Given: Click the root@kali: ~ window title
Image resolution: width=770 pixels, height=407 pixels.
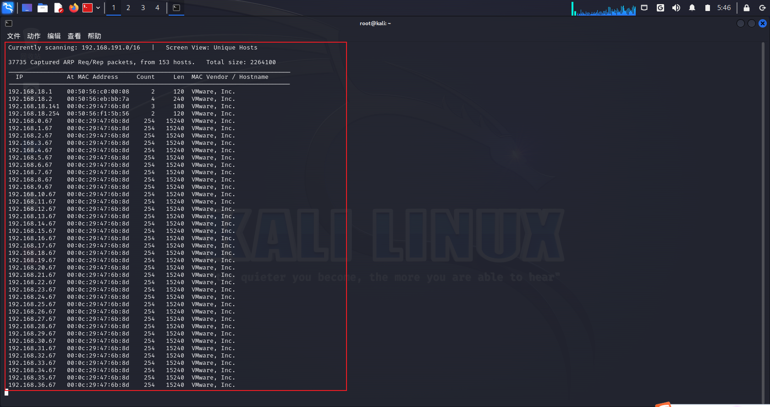Looking at the screenshot, I should (x=375, y=23).
